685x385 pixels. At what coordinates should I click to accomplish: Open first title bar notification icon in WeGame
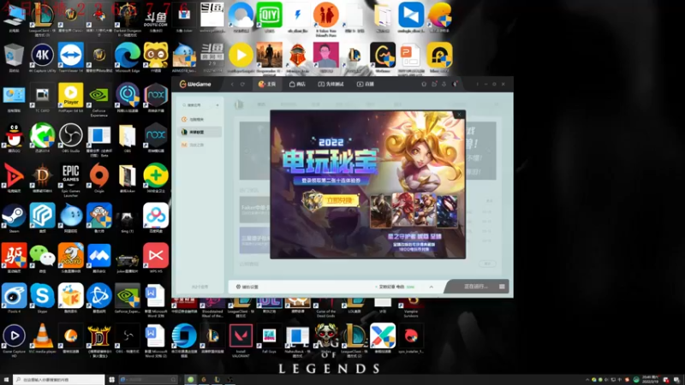423,84
